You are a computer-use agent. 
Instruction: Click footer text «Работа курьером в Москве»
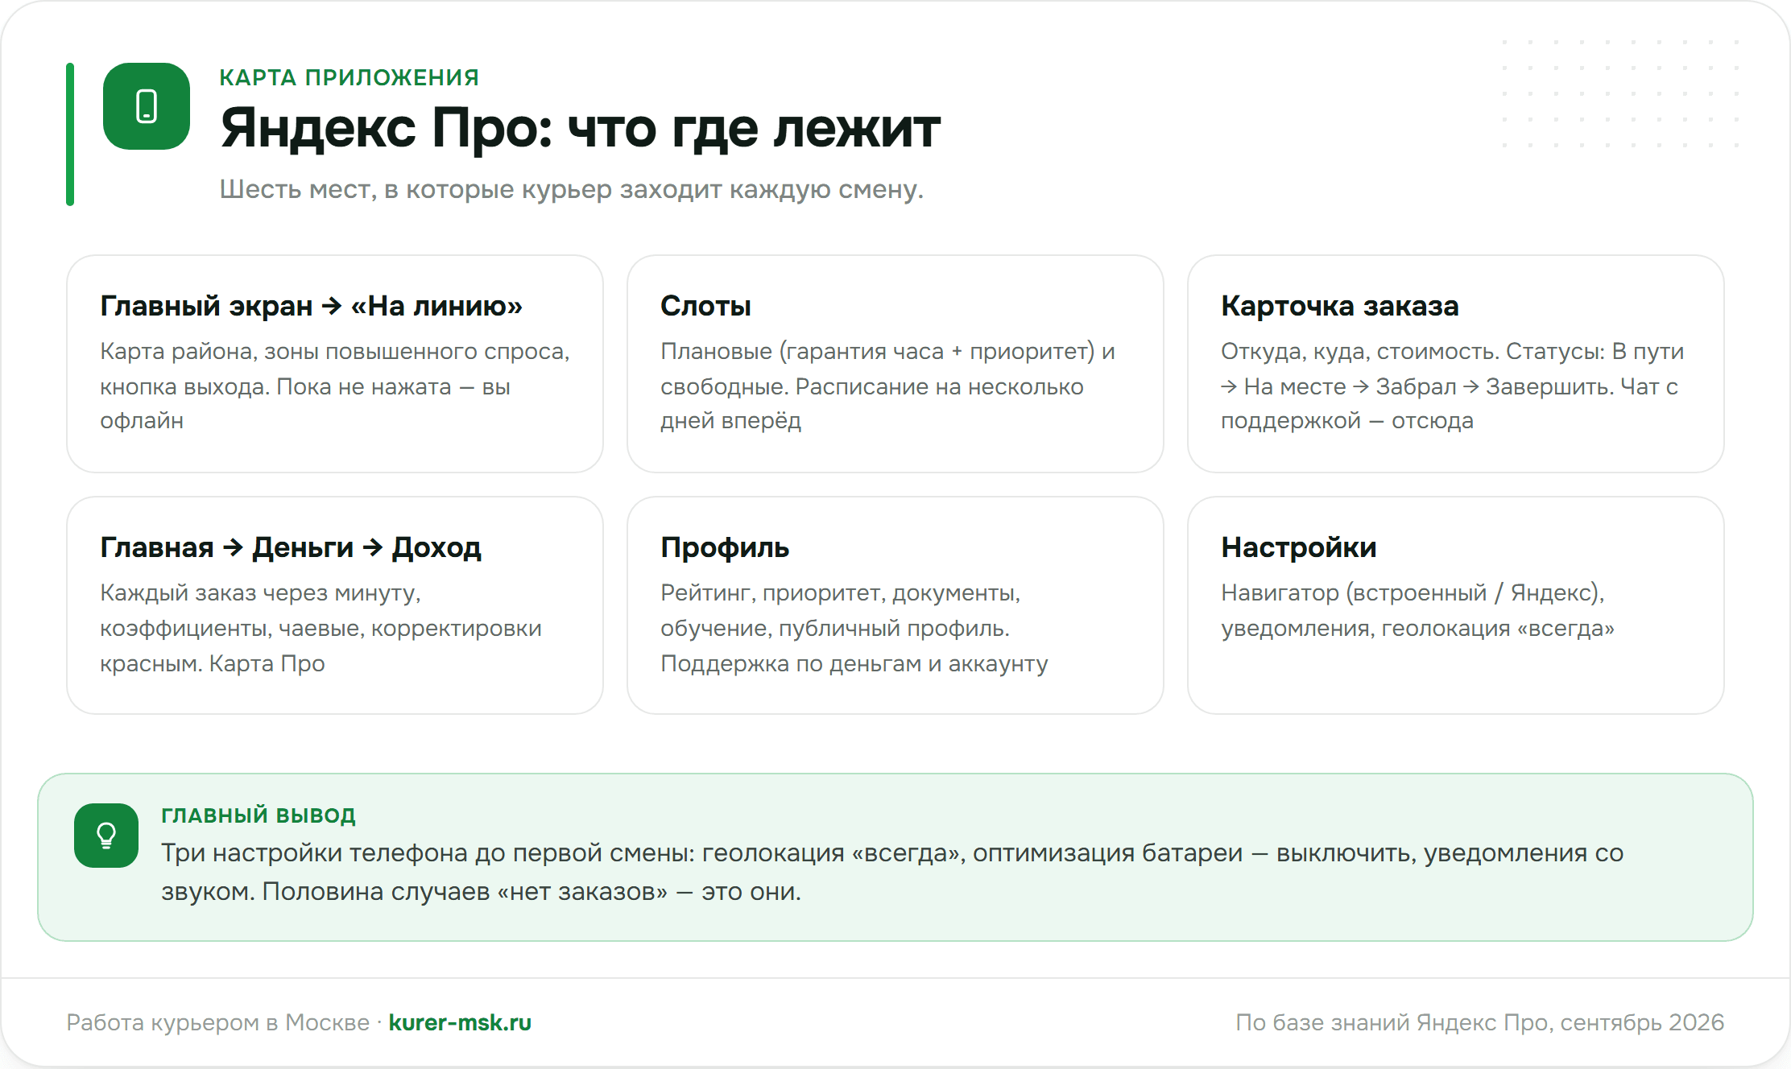click(217, 1022)
